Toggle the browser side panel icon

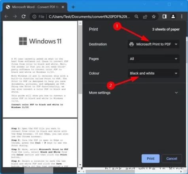(x=164, y=17)
